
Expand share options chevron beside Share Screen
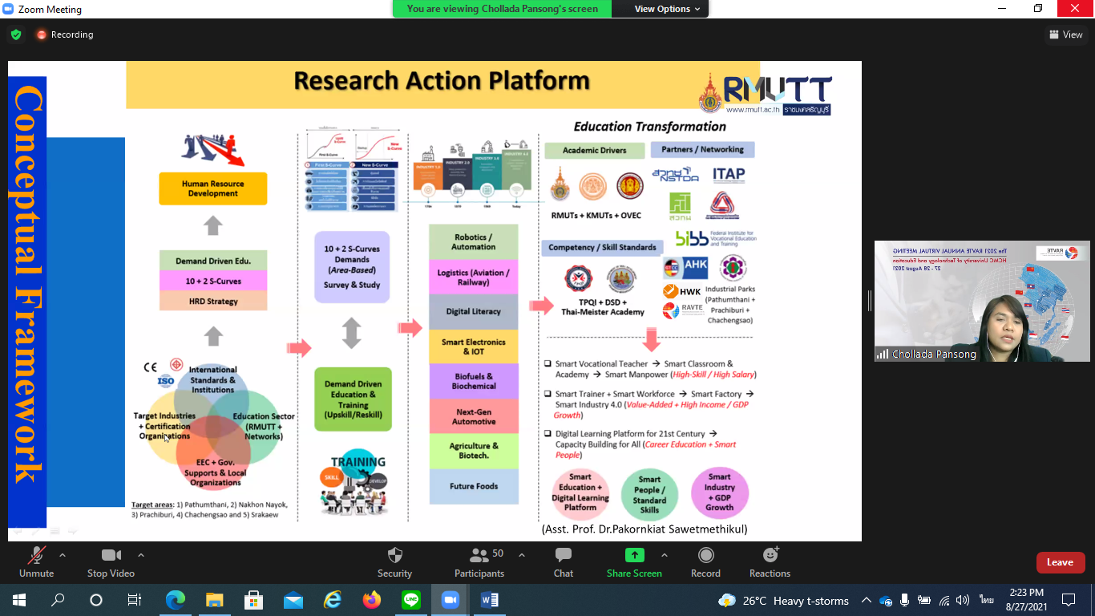click(x=665, y=555)
